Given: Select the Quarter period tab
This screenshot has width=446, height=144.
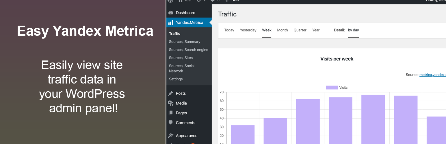Looking at the screenshot, I should 300,30.
